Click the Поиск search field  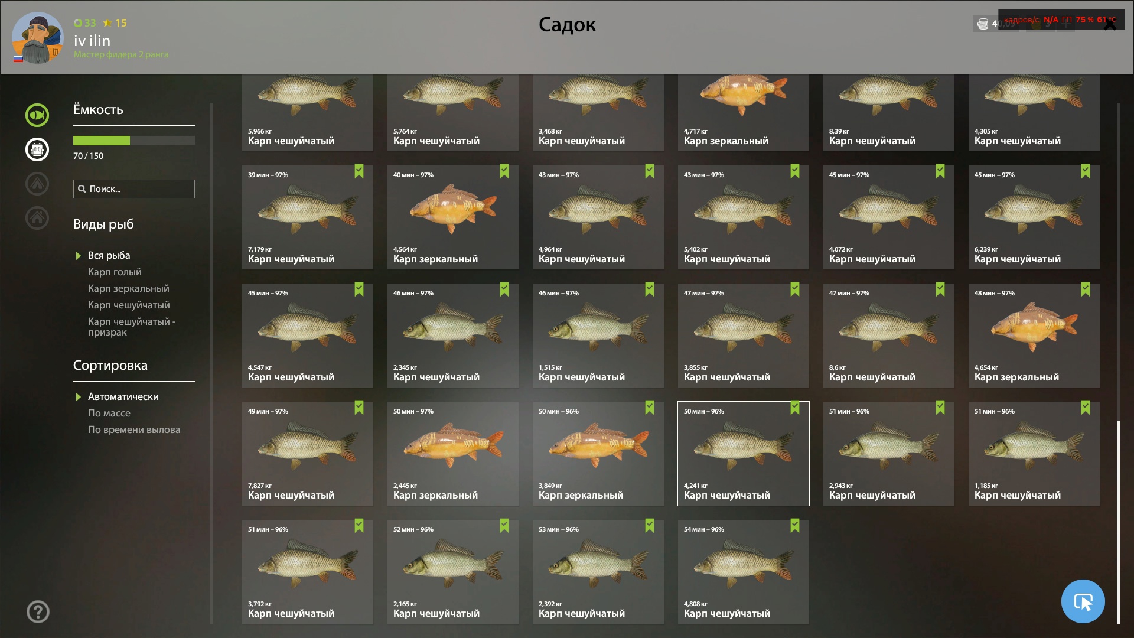(134, 189)
